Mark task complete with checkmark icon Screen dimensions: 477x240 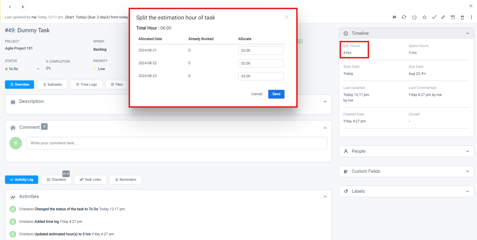434,17
